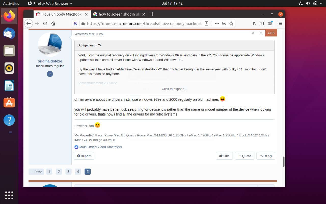Screen dimensions: 326x204
Task: Show Applications grid
Action: 9,195
